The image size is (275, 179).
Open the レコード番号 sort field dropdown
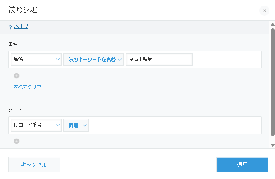tap(36, 125)
